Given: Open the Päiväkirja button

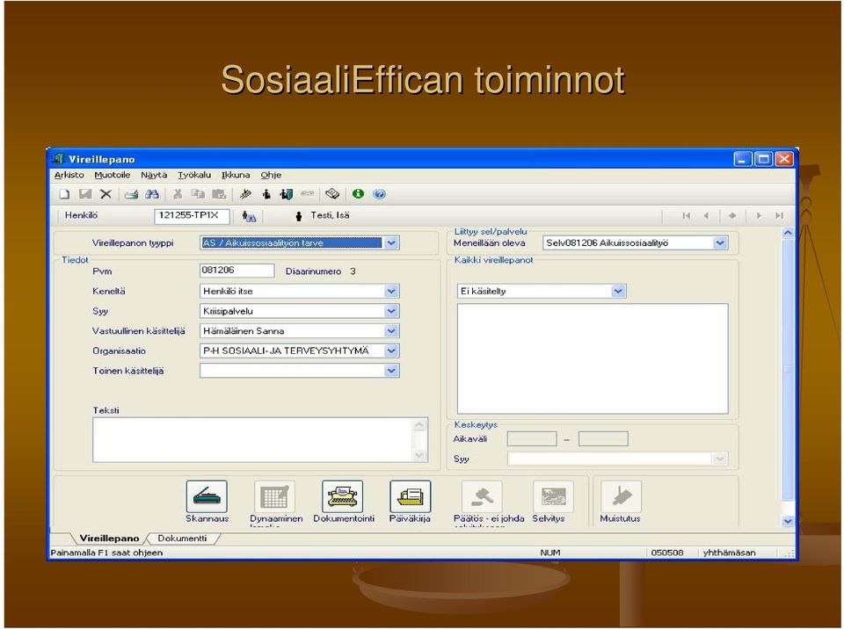Looking at the screenshot, I should [x=411, y=496].
